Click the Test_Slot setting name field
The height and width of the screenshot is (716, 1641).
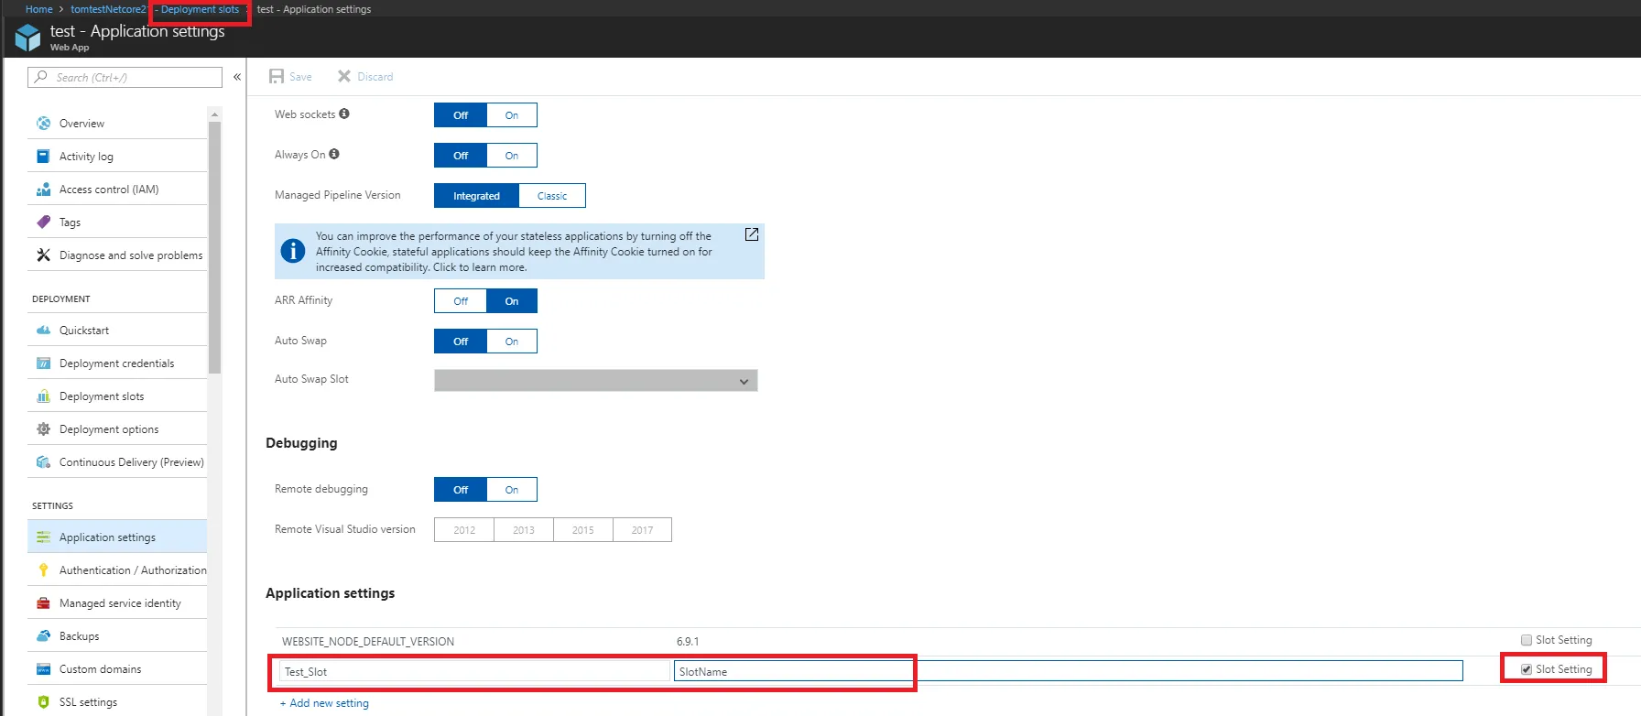pyautogui.click(x=475, y=672)
